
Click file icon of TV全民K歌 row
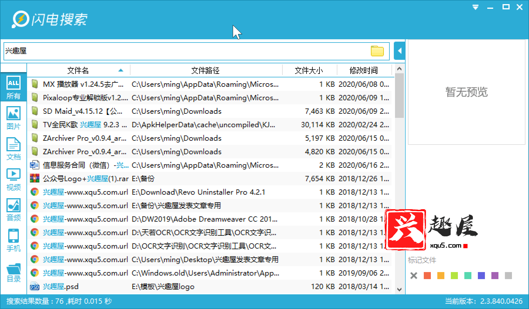point(35,125)
